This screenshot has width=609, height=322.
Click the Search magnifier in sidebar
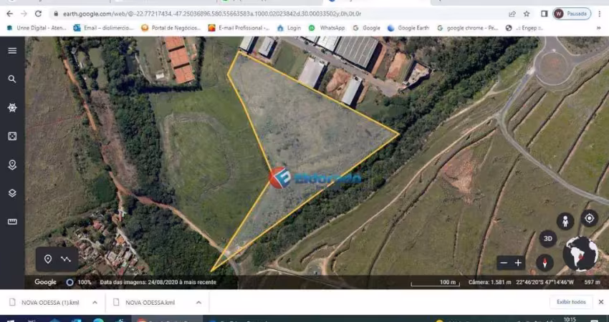pos(12,79)
